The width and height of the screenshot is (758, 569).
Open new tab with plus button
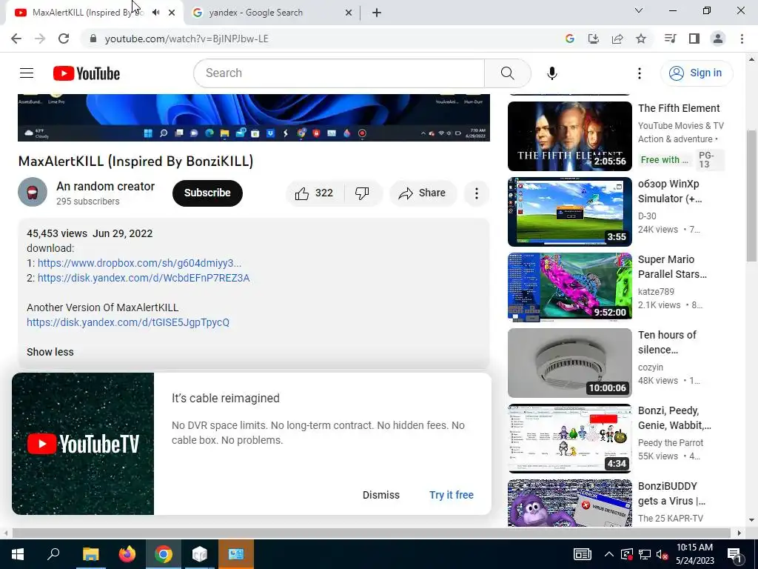[377, 13]
